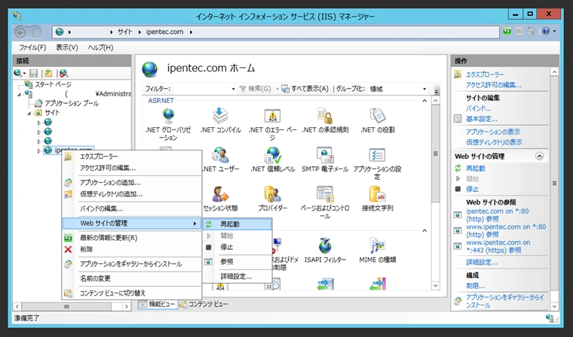
Task: Click feature list scrollbar down arrow
Action: pos(435,286)
